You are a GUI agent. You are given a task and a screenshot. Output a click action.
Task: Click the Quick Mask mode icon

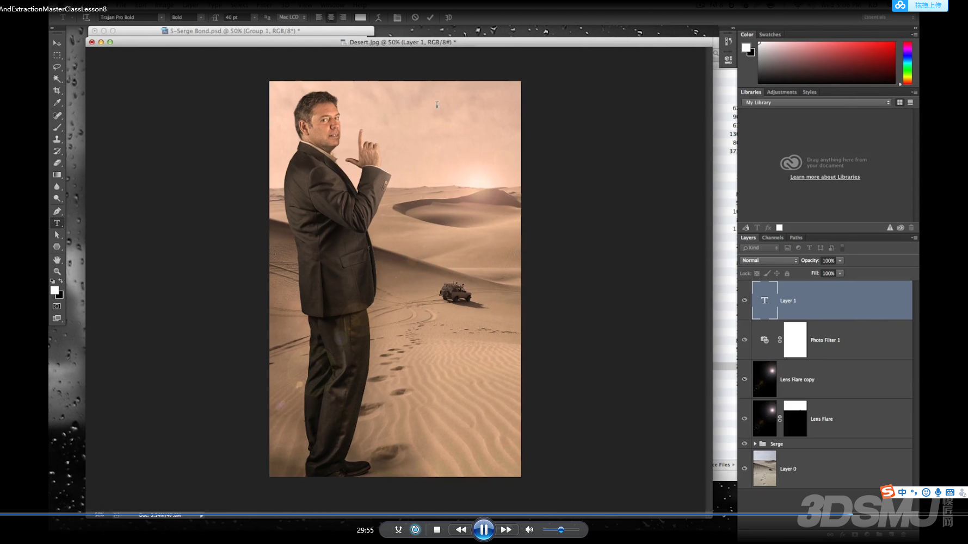(57, 306)
